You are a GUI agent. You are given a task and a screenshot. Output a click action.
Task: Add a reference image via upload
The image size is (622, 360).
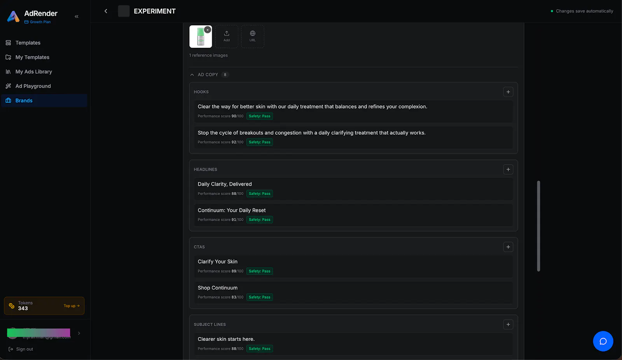click(227, 37)
